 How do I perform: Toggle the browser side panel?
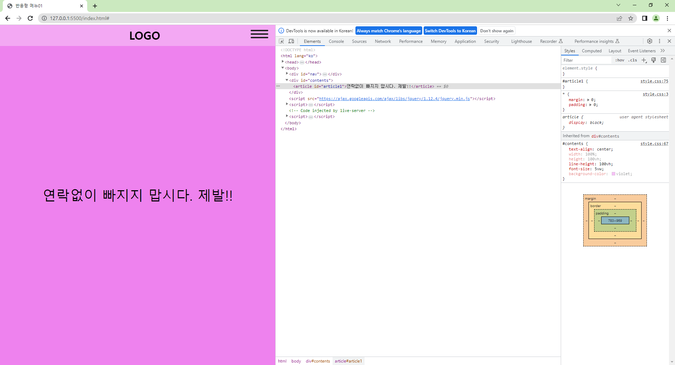pyautogui.click(x=645, y=18)
